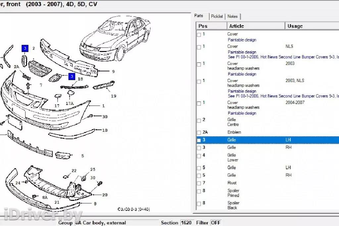Check the Rivet row checkbox

[x=199, y=183]
